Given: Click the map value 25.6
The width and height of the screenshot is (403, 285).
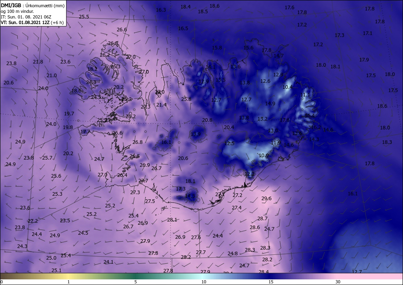Looking at the screenshot, I should (56, 176).
